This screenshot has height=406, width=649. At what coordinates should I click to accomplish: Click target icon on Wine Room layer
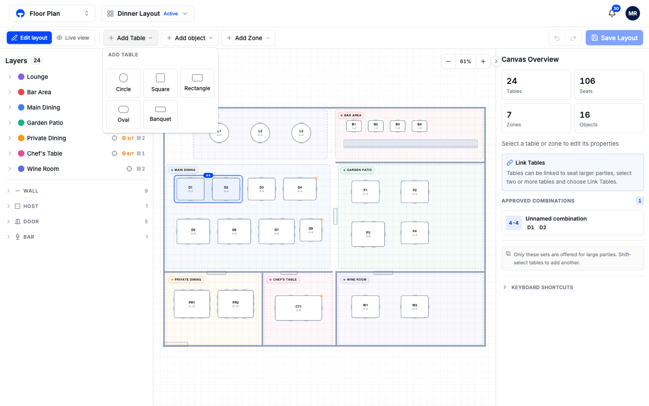pyautogui.click(x=129, y=169)
